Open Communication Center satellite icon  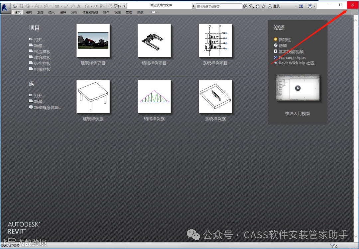[x=258, y=6]
